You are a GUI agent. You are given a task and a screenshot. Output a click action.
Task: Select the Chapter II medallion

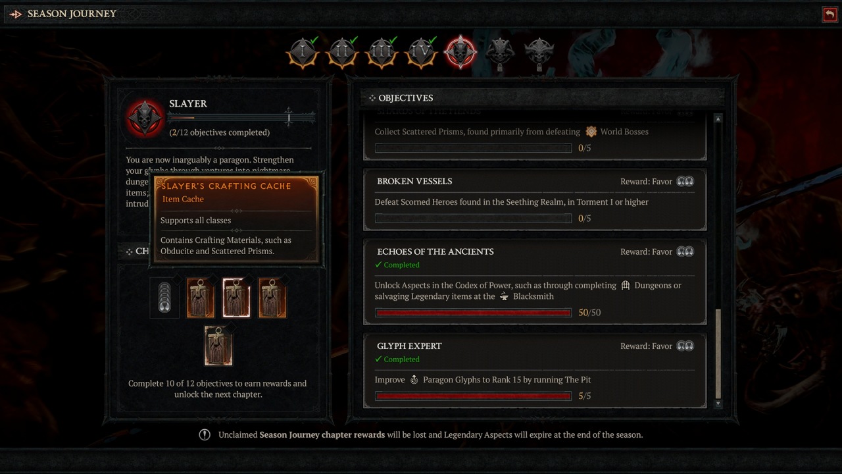tap(342, 53)
